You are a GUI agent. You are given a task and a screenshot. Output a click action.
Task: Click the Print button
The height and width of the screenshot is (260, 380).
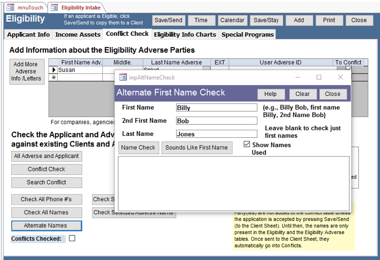coord(329,20)
